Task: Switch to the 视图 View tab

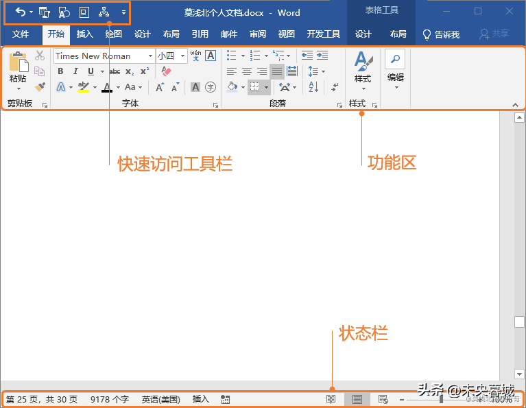Action: pyautogui.click(x=287, y=34)
